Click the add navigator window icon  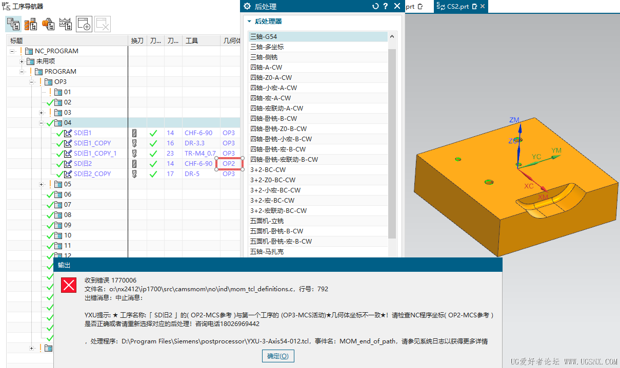pyautogui.click(x=84, y=24)
